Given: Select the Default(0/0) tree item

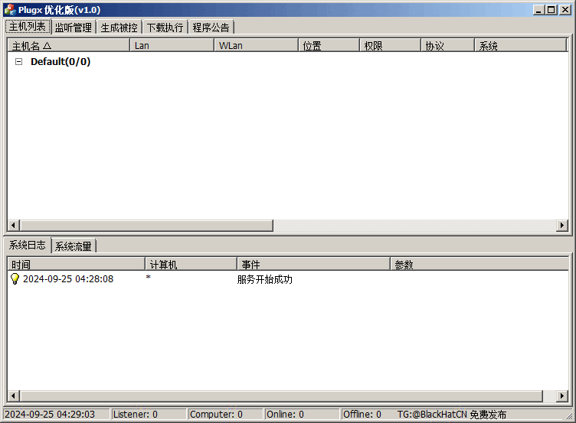Looking at the screenshot, I should (x=60, y=62).
